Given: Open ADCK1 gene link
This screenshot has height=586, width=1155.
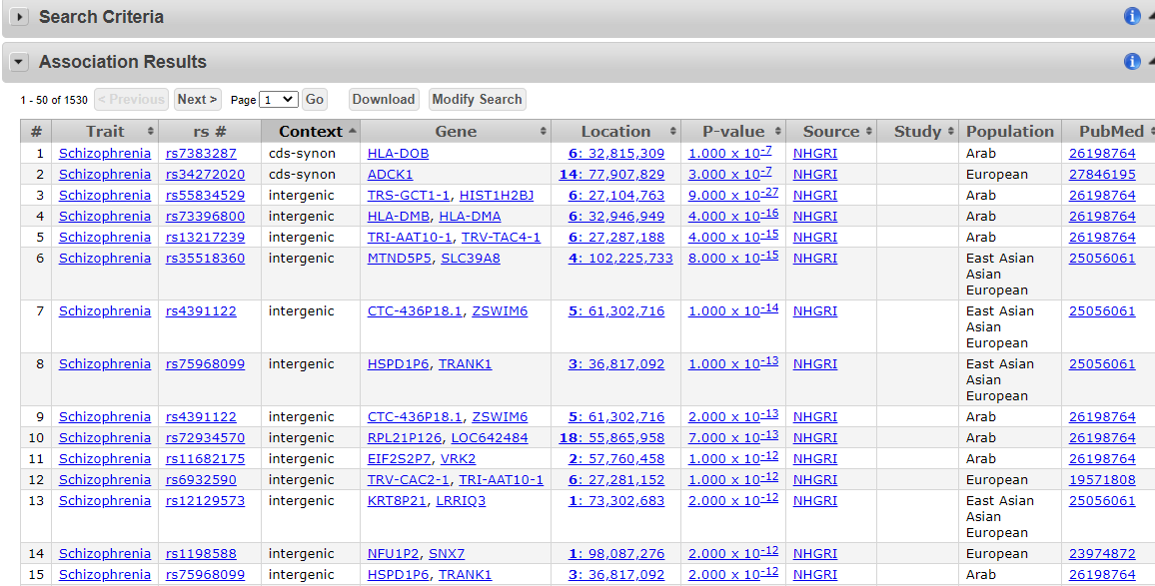Looking at the screenshot, I should click(391, 175).
